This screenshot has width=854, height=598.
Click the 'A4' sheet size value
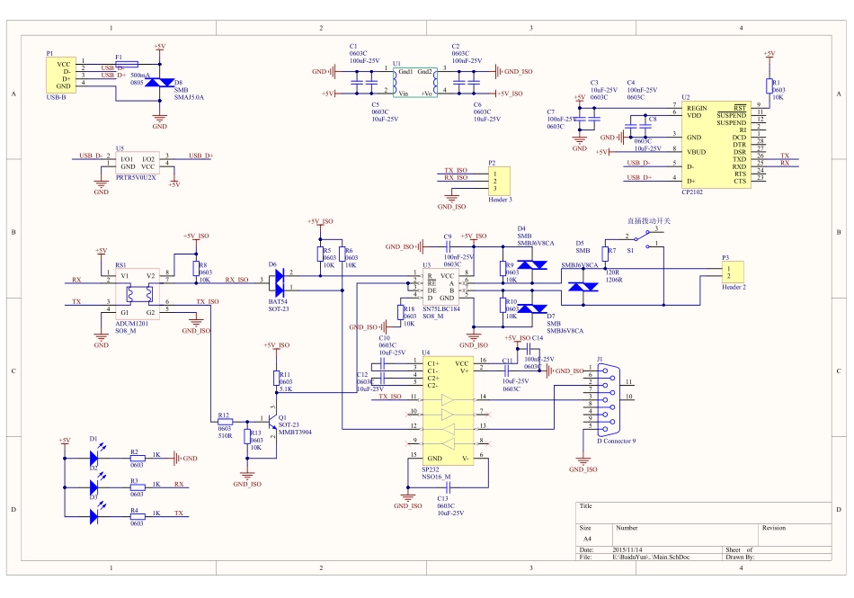click(587, 540)
